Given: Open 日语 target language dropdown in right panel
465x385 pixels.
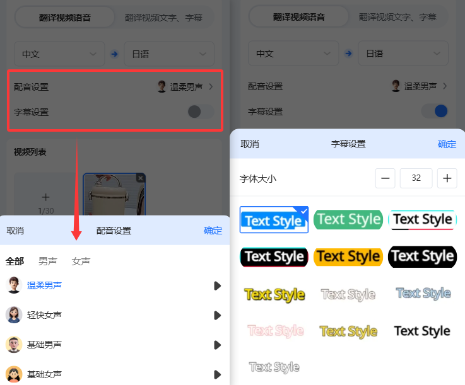Looking at the screenshot, I should click(403, 54).
